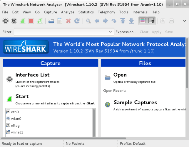
Task: Stop the running capture red square
Action: click(31, 21)
